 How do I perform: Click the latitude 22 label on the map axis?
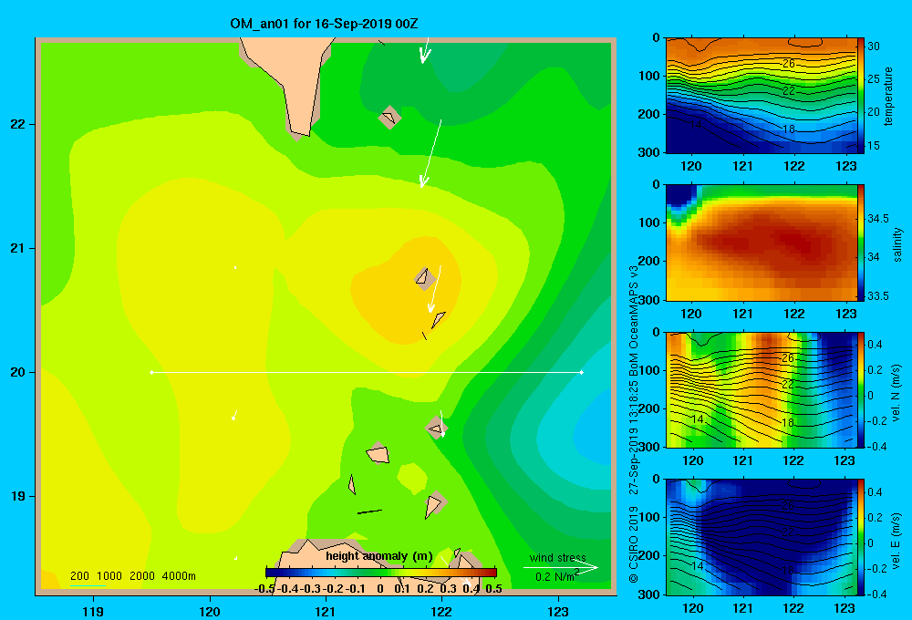pyautogui.click(x=18, y=125)
